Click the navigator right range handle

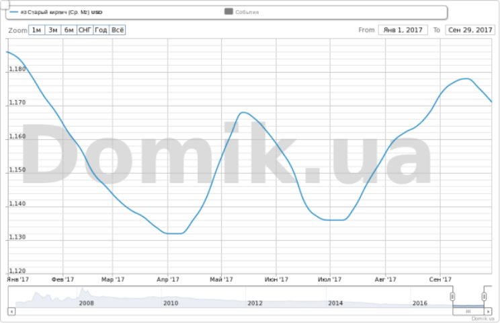click(x=484, y=297)
